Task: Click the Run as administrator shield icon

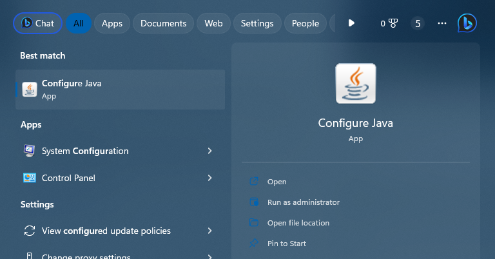Action: tap(254, 202)
